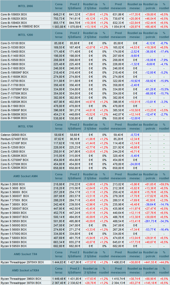Click the -24,00 € monthly difference cell
The image size is (170, 285).
[x=135, y=164]
